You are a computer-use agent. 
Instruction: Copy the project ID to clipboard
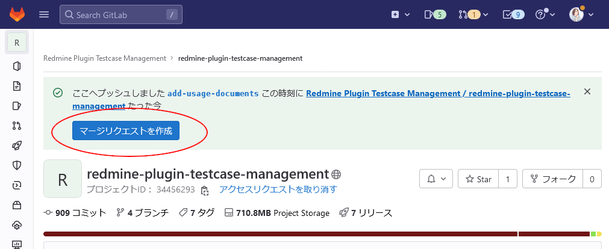point(204,190)
